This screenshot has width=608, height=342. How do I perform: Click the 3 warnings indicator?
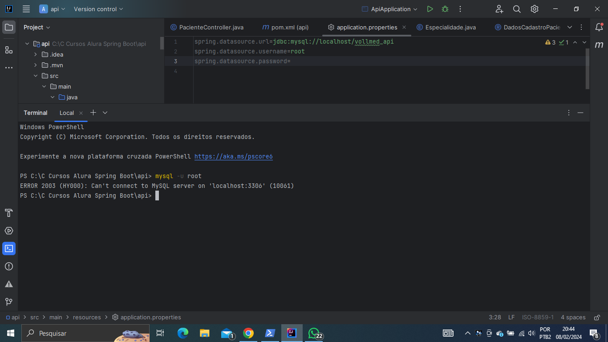coord(550,42)
